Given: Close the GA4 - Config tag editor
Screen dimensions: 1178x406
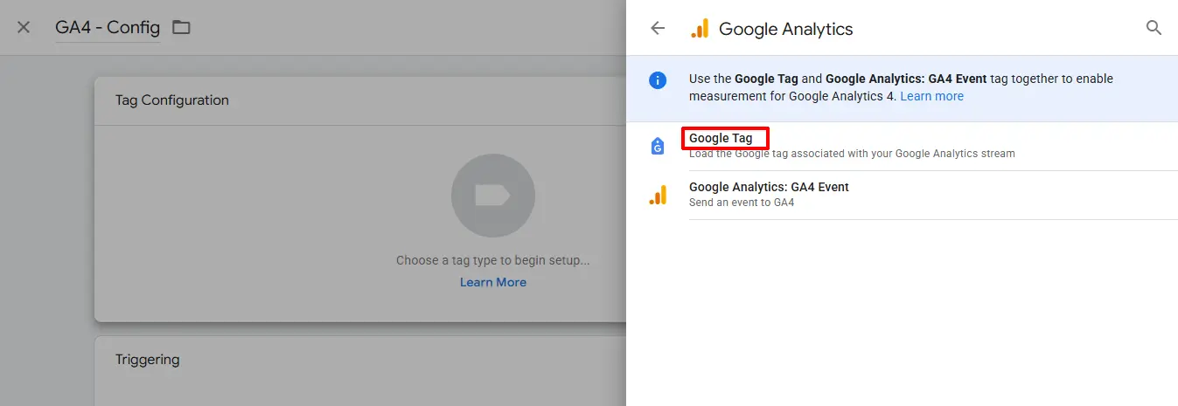Looking at the screenshot, I should 24,27.
